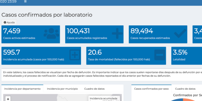Click the Casos acumulados registrados label
The width and height of the screenshot is (202, 101).
87,38
